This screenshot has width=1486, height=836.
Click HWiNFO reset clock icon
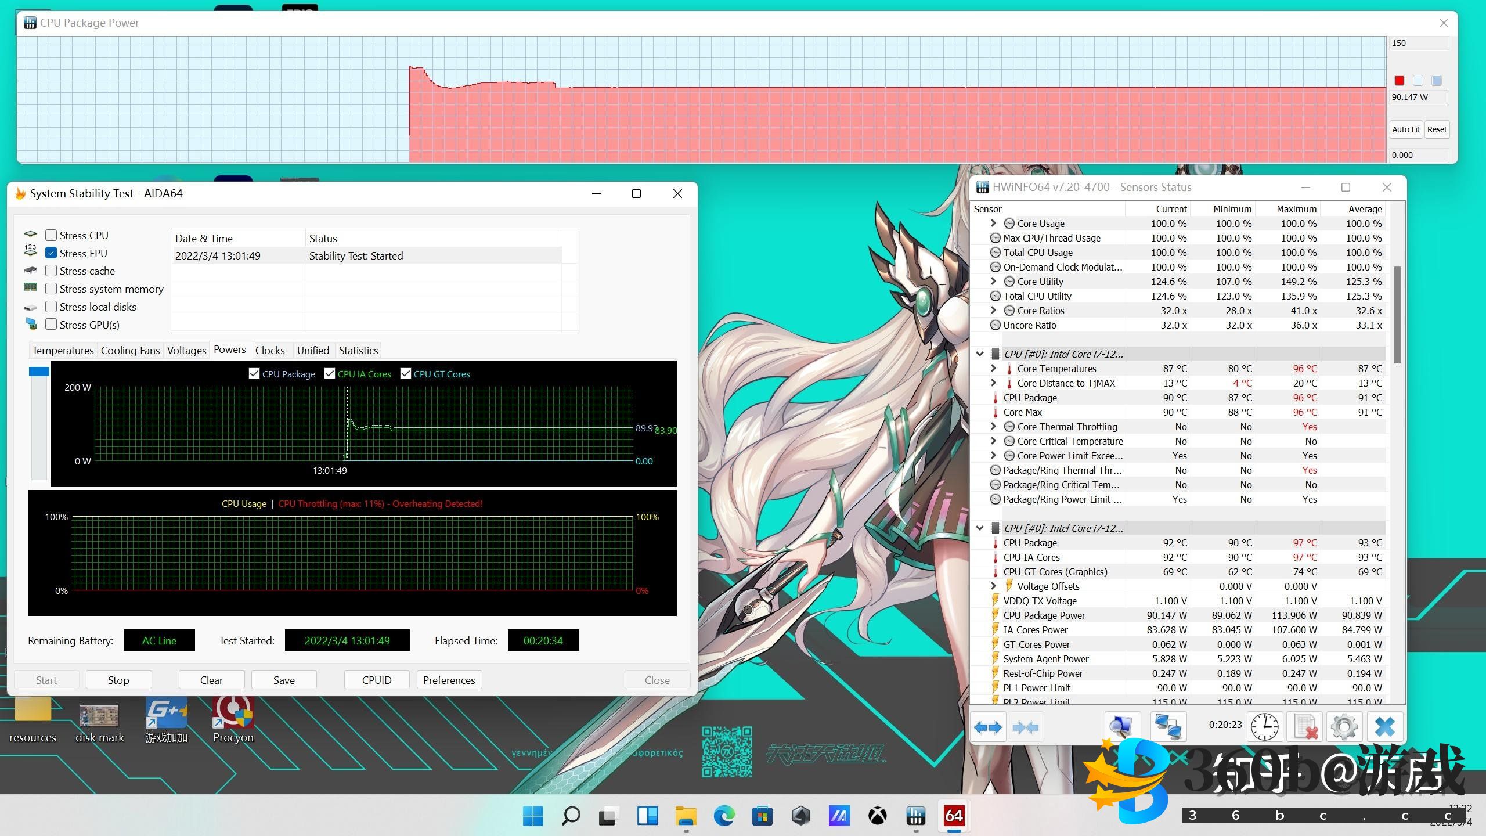pyautogui.click(x=1264, y=727)
